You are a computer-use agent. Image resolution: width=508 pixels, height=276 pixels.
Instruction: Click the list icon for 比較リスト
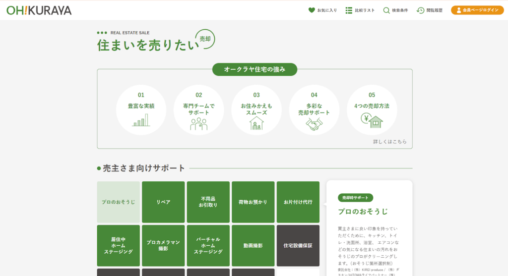click(x=349, y=10)
